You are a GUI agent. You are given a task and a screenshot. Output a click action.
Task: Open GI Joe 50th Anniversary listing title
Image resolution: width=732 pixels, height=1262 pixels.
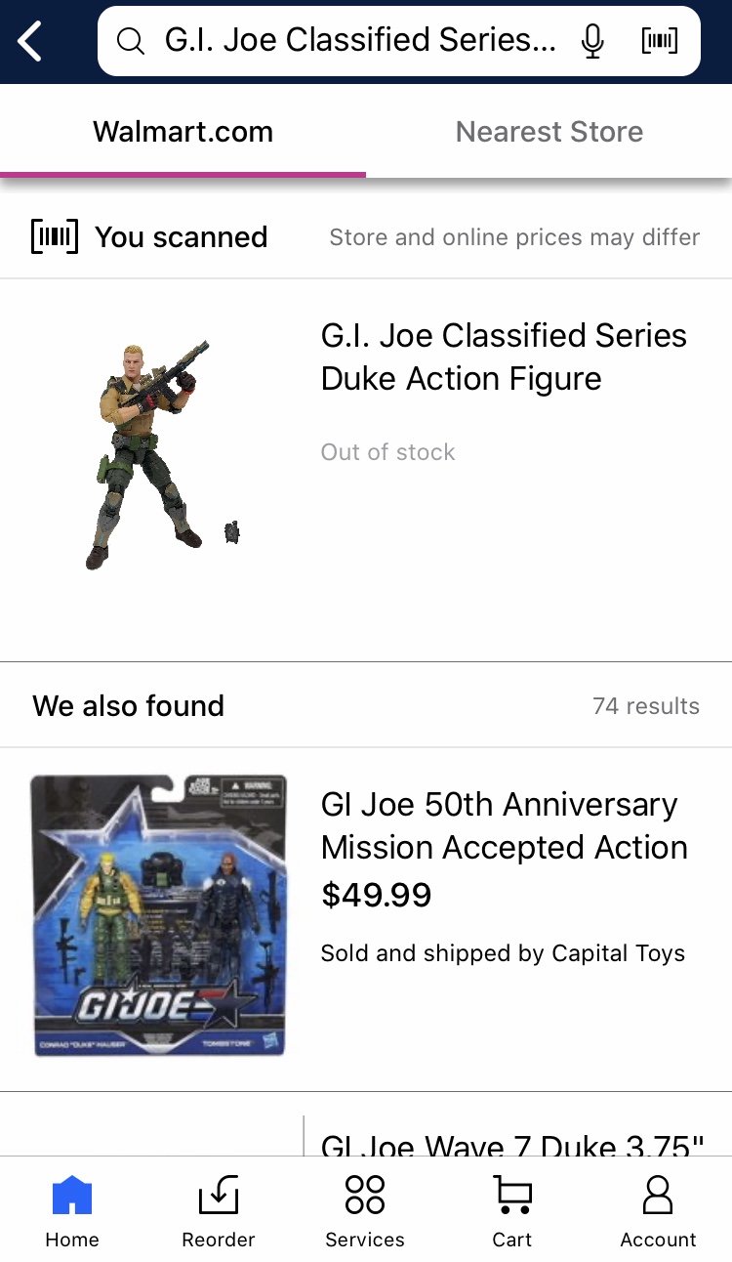[x=504, y=825]
